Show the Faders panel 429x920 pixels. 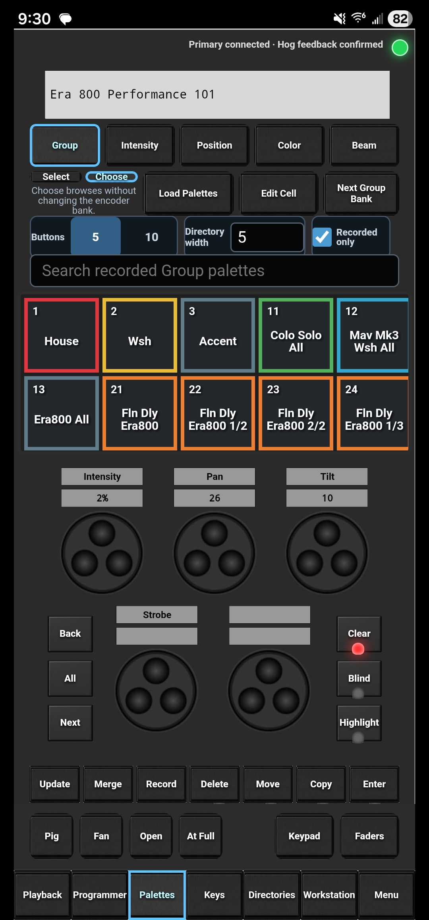[369, 836]
